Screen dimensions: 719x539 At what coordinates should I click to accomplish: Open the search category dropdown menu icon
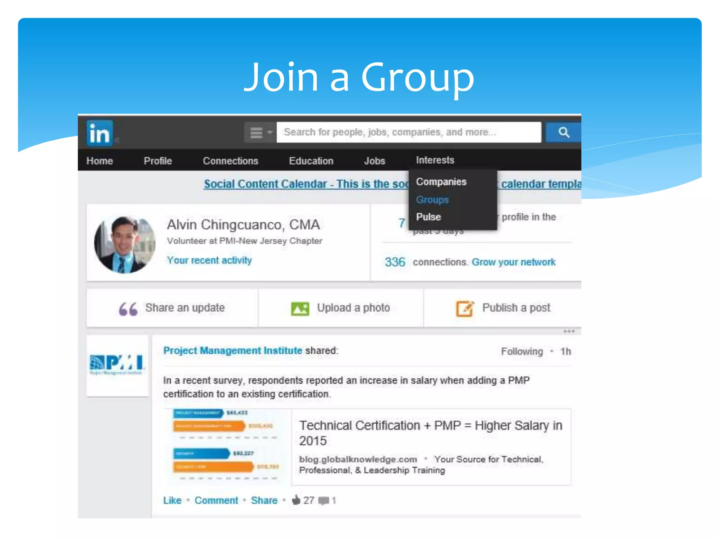(260, 133)
